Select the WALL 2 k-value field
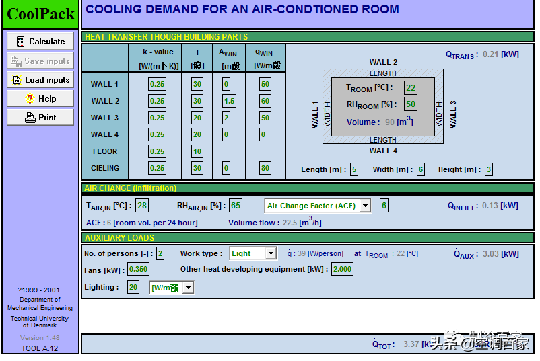This screenshot has height=361, width=540. coord(157,101)
